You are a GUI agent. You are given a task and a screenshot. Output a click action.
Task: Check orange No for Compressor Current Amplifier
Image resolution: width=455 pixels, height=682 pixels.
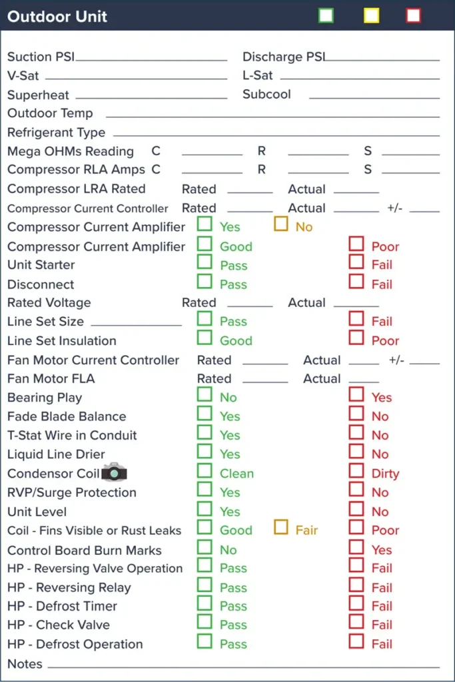281,224
